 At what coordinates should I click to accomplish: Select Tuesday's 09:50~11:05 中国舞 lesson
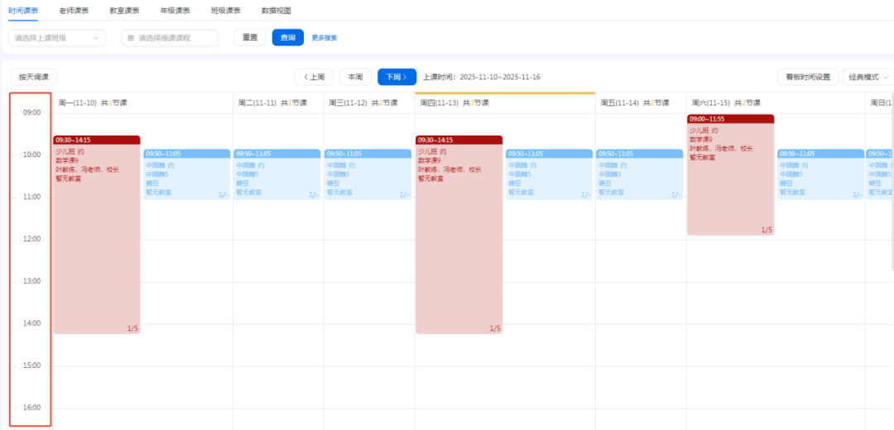tap(276, 174)
